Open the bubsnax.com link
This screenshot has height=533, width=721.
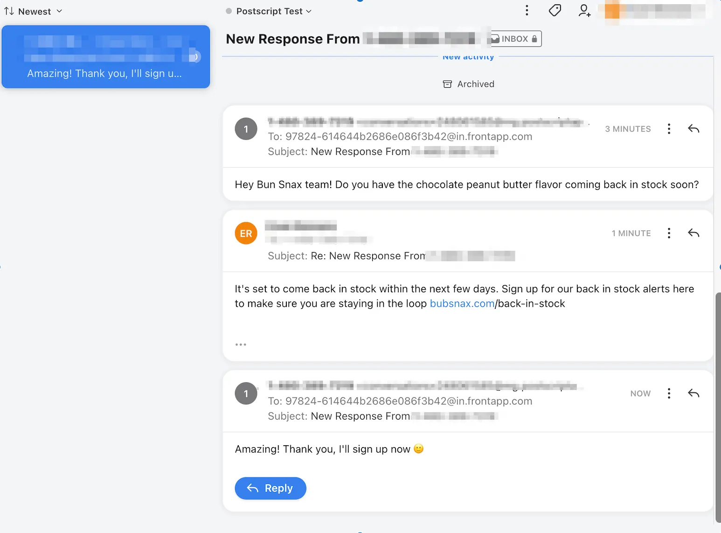click(462, 303)
